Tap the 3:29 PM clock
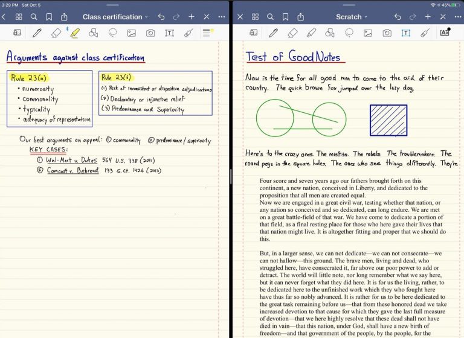 10,5
